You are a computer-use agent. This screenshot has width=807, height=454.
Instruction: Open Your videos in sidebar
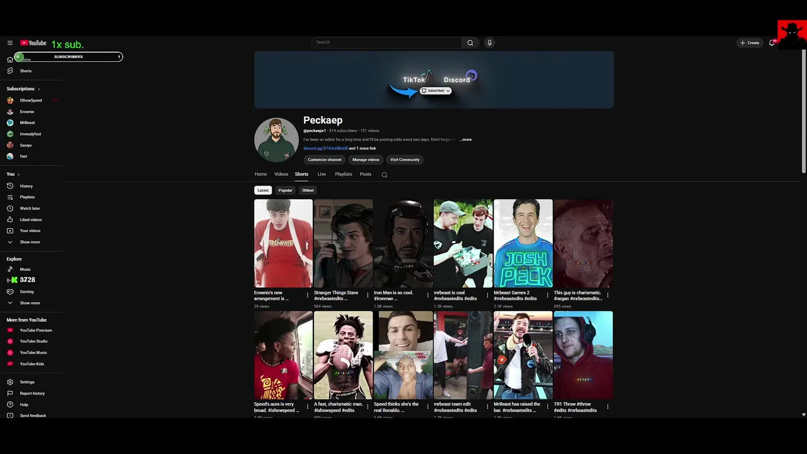pos(30,231)
